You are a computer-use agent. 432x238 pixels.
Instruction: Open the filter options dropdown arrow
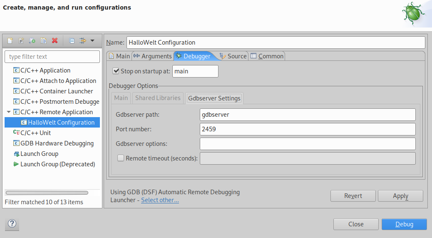[92, 40]
